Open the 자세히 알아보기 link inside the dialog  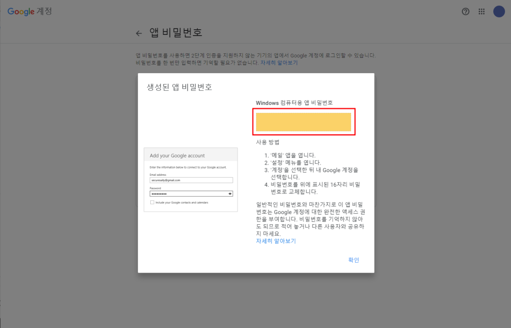click(276, 241)
